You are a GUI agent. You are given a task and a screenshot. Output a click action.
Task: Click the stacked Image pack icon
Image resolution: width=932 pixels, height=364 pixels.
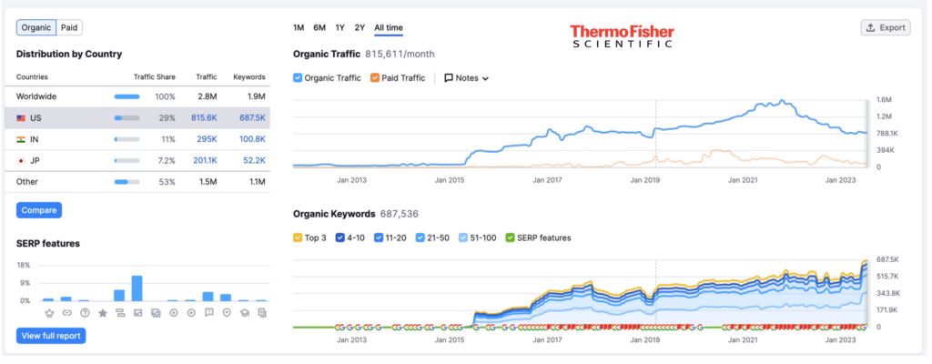click(155, 313)
